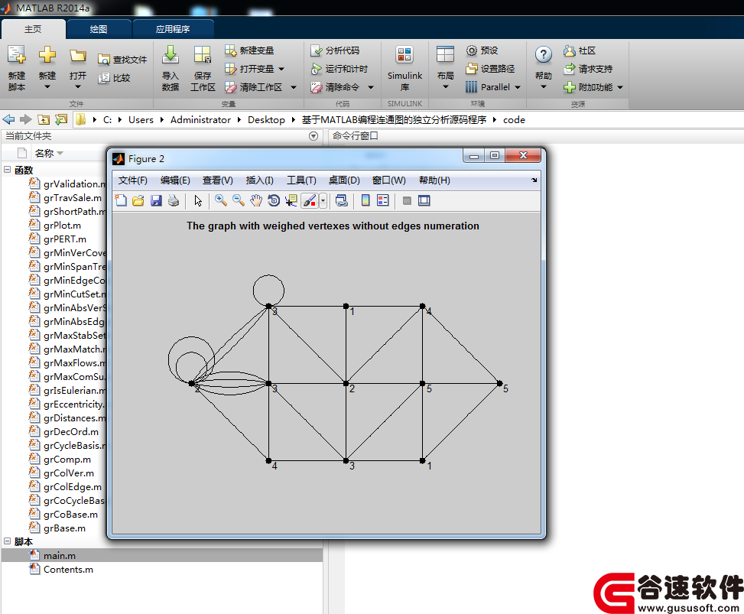Expand Clear Workspace (清除工作区) dropdown
Screen dimensions: 744x614
[x=293, y=87]
